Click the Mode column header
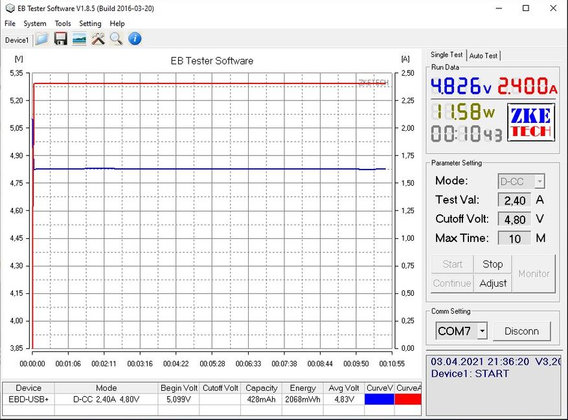Screen dimensions: 568x420 [x=106, y=388]
